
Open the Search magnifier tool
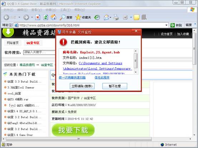coord(63,17)
